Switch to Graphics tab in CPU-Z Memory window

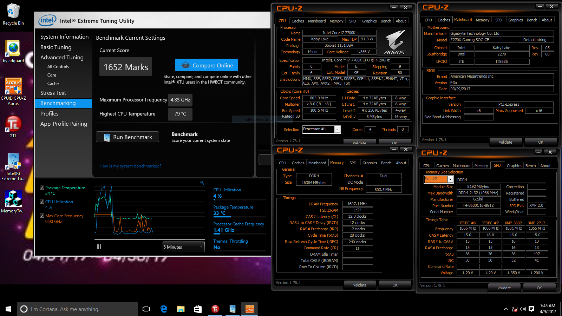370,163
